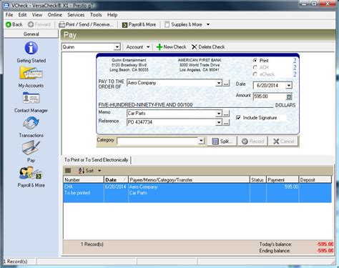Expand the payee dropdown arrow
Screen dimensions: 339x268
(x=219, y=83)
